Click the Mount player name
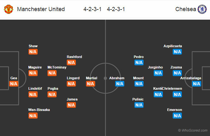Viewport: 210px width, 136px height. pyautogui.click(x=139, y=78)
